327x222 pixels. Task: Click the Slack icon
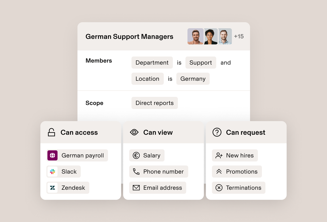click(x=53, y=172)
